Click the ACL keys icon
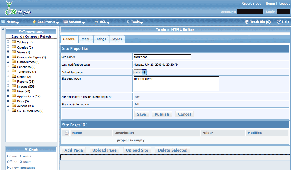 97,22
